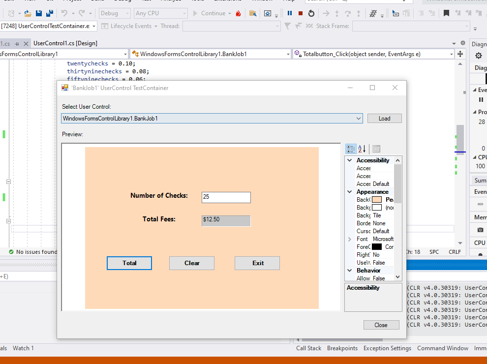Open the Call Stack tab

click(308, 348)
